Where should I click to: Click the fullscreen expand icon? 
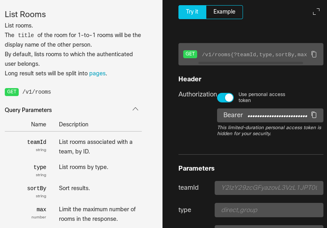pos(316,12)
